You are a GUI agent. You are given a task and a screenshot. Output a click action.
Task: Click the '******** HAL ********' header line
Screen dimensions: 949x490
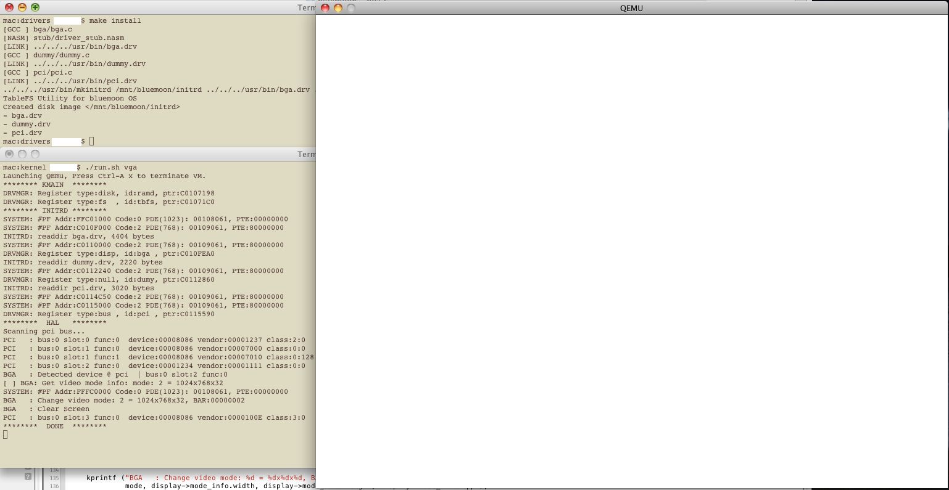(x=55, y=322)
